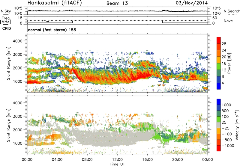This screenshot has width=240, height=166.
Task: Click power colorbar tick label '4'
Action: coord(223,83)
